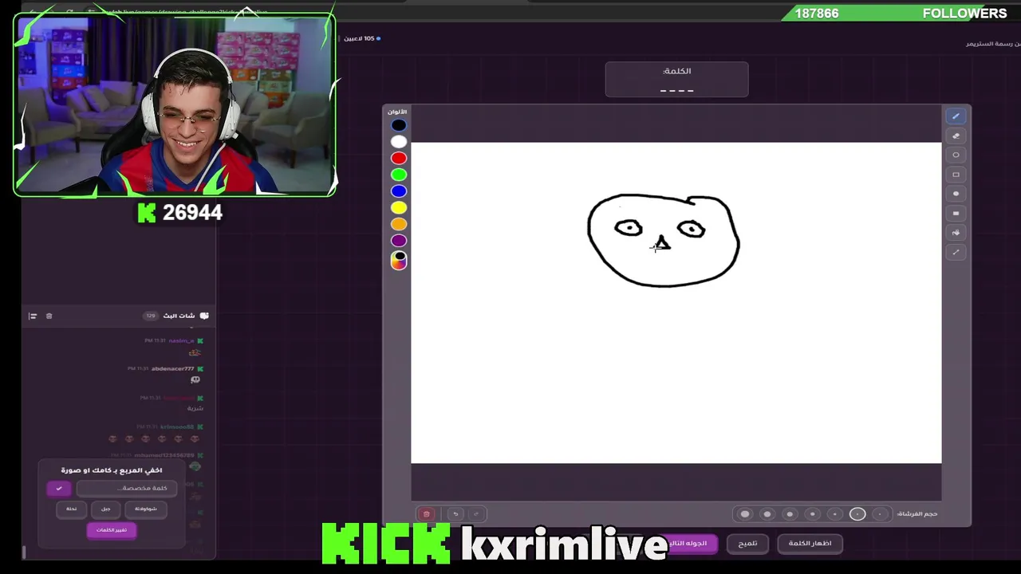This screenshot has width=1021, height=574.
Task: Select the hollow rectangle shape tool
Action: point(956,174)
